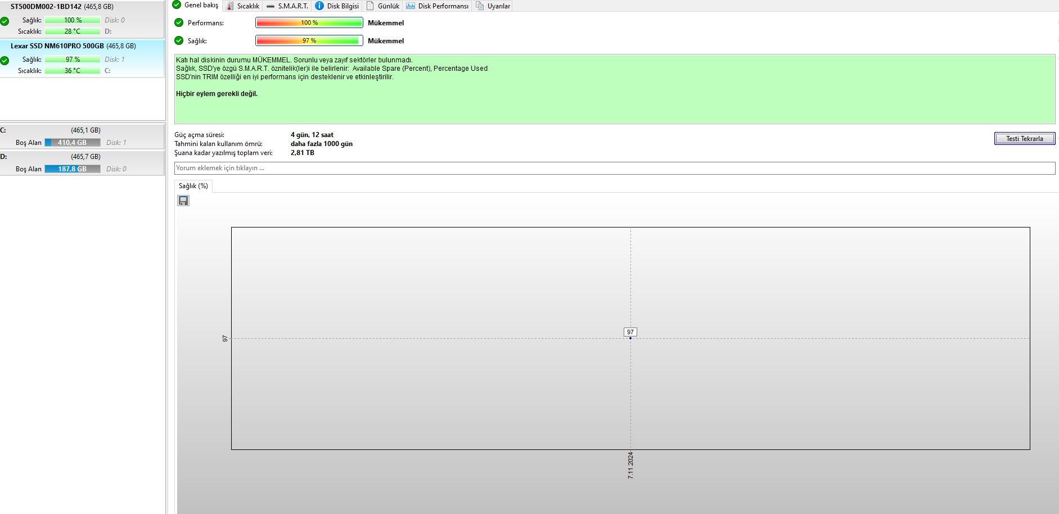
Task: Click the D: volume size (465,7 GB)
Action: coord(86,157)
